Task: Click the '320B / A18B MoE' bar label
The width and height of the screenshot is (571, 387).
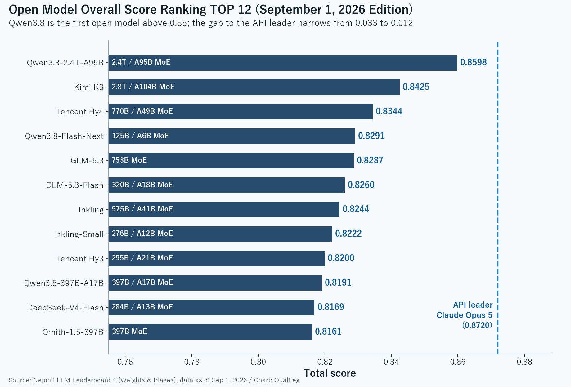Action: [142, 185]
